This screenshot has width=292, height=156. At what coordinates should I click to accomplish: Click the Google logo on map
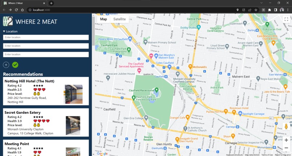[102, 153]
